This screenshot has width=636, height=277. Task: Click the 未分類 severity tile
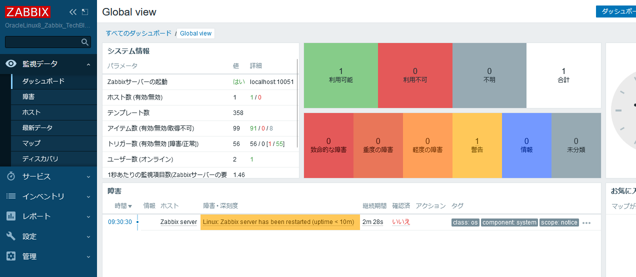click(x=576, y=145)
